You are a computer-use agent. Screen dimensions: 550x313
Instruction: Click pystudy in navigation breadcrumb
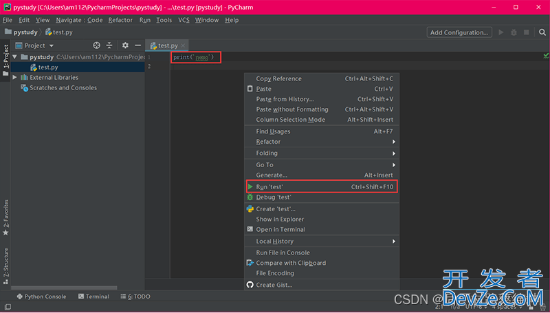pos(25,32)
